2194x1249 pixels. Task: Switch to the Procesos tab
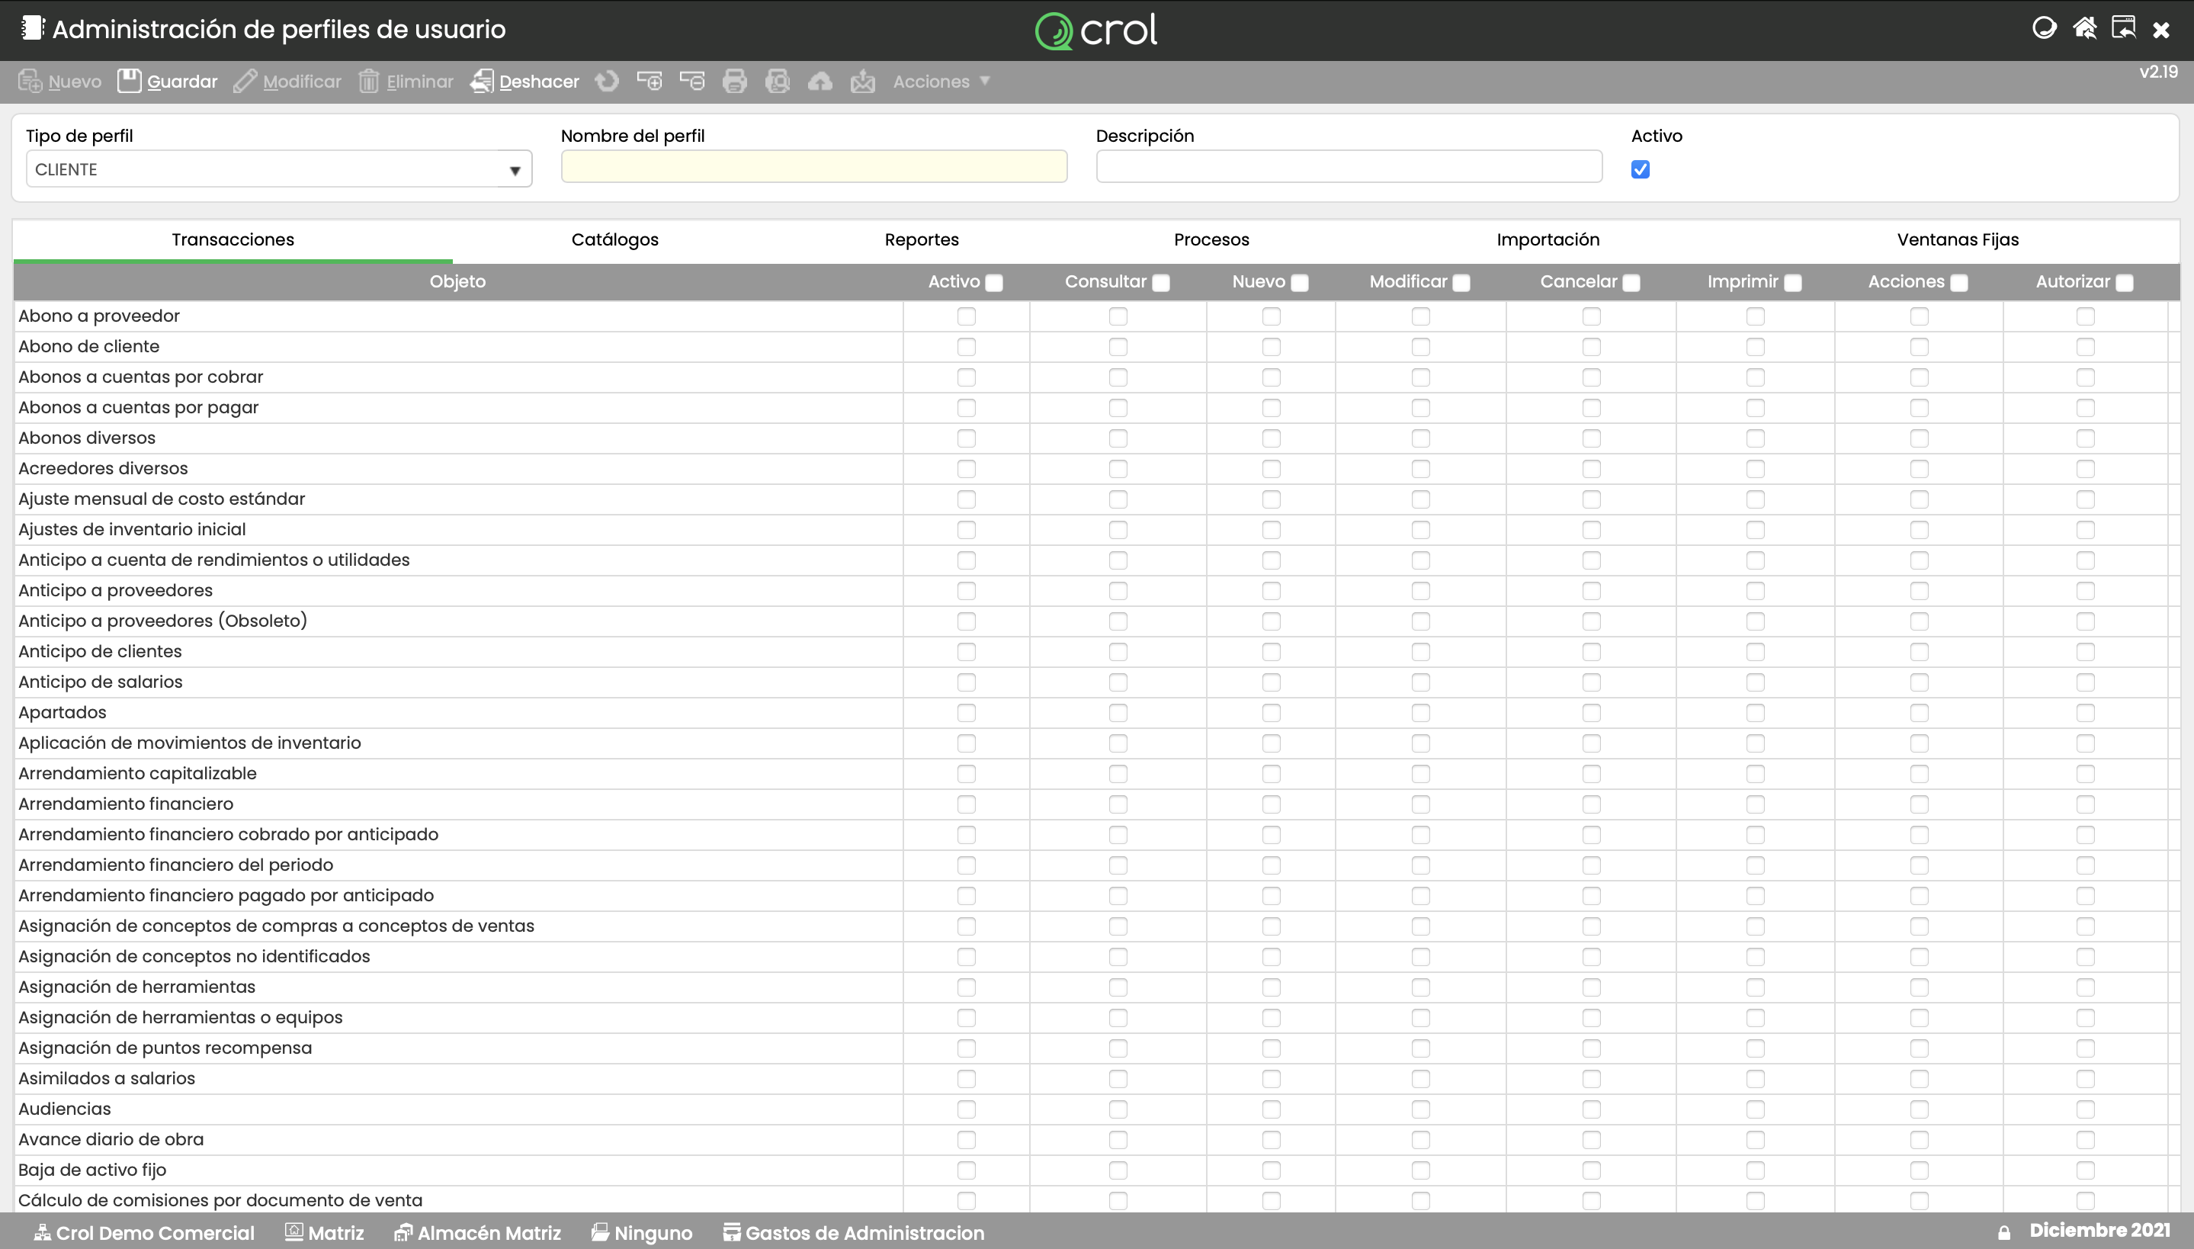1211,240
